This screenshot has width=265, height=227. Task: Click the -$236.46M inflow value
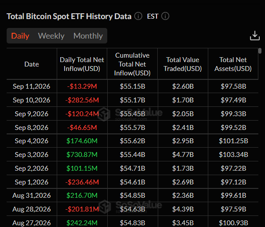coord(82,182)
